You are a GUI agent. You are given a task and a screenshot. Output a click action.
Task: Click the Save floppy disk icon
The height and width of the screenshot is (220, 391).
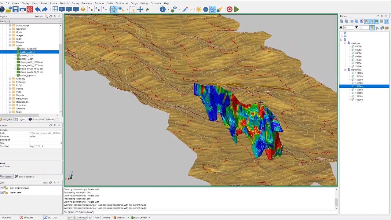tap(16, 9)
